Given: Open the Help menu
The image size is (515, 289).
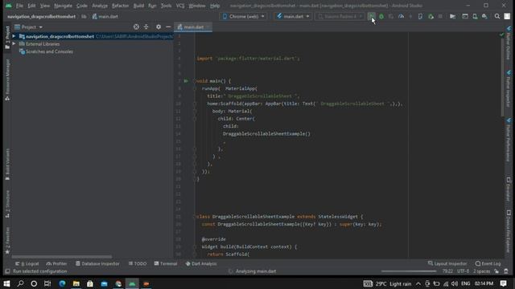Looking at the screenshot, I should [215, 6].
